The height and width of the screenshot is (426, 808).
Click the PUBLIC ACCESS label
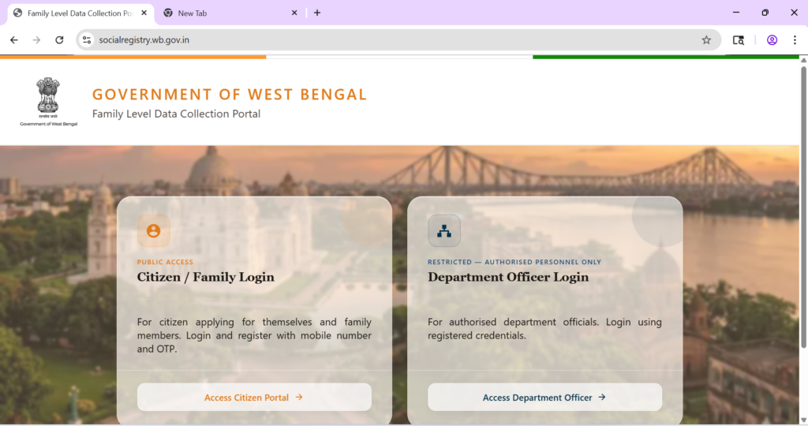[x=165, y=262]
